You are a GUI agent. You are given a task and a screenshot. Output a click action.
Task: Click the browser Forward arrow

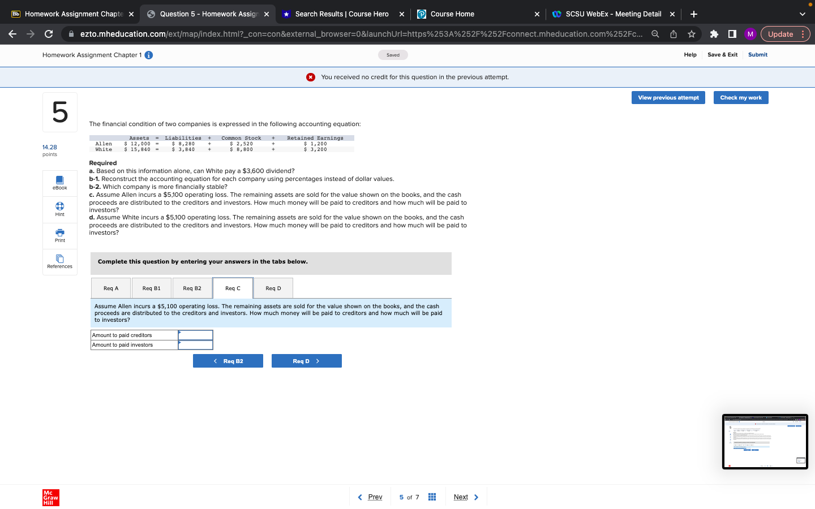coord(31,34)
